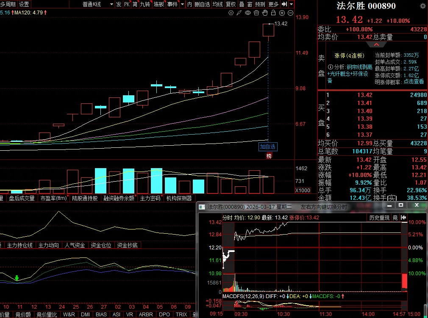Open the 设置 settings menu
This screenshot has width=428, height=318.
pos(24,4)
